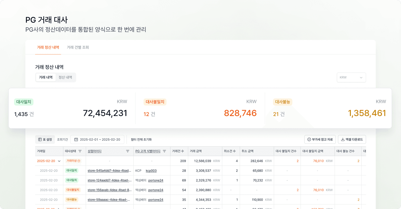Collapse the 2025-02-20 date row group

pos(59,161)
